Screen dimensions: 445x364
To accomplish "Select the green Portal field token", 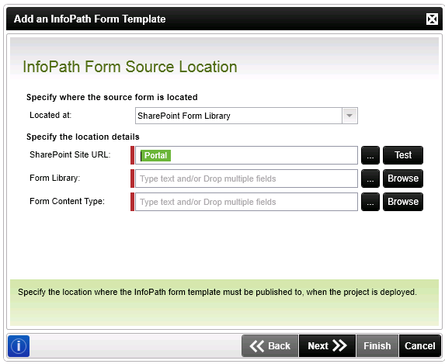I will [x=156, y=155].
